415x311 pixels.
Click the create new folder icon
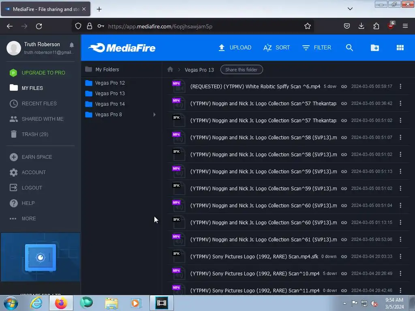coord(375,48)
